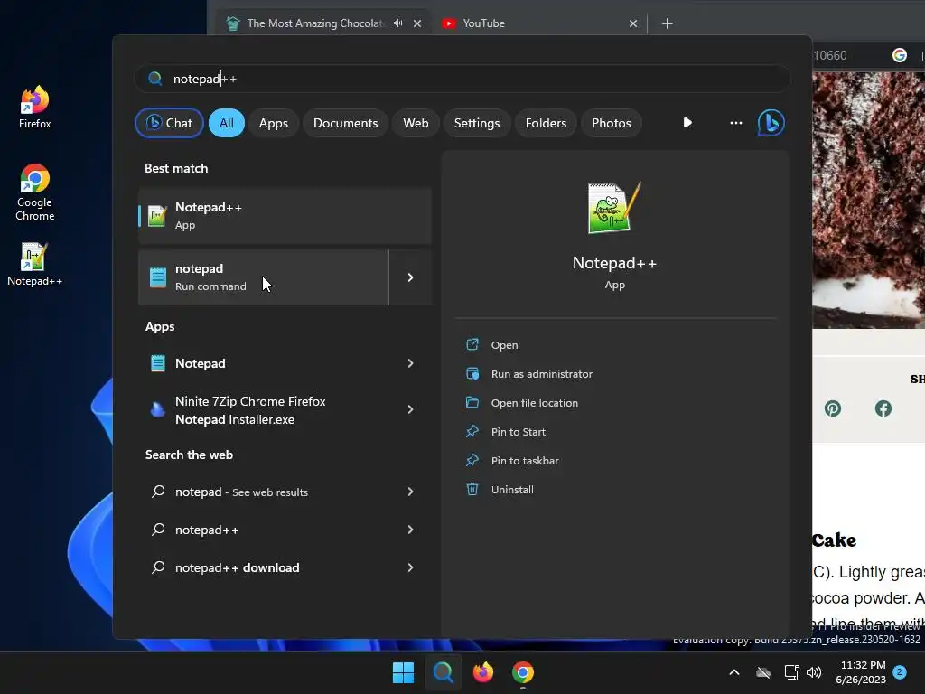Click the OneDrive cloud tray icon
This screenshot has width=925, height=694.
[763, 672]
